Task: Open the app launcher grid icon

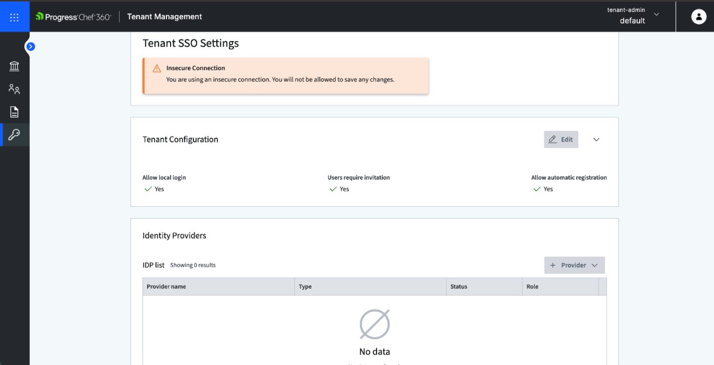Action: [x=14, y=17]
